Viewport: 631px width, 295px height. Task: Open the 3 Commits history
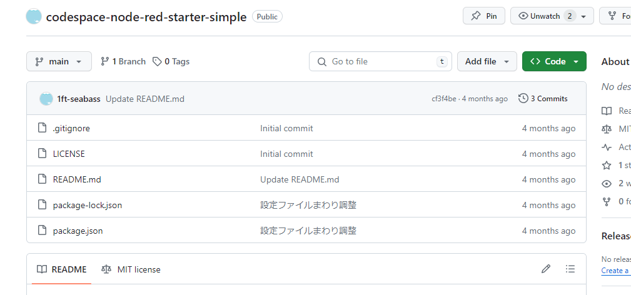point(543,99)
